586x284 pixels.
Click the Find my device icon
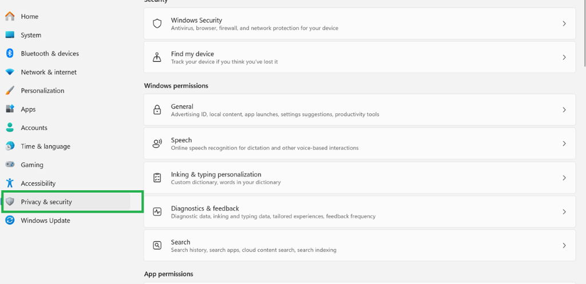pos(157,58)
